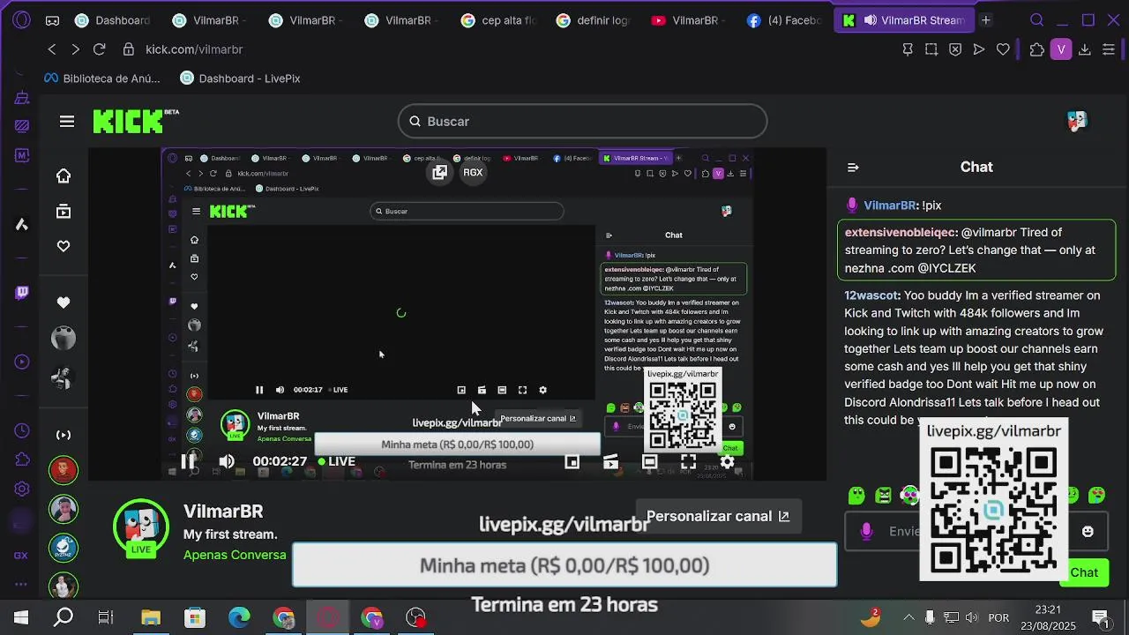Image resolution: width=1129 pixels, height=635 pixels.
Task: Go forward to next page
Action: 75,49
